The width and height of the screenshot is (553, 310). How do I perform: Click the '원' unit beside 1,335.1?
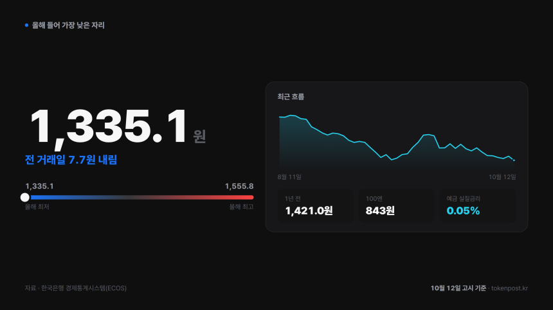click(x=199, y=136)
